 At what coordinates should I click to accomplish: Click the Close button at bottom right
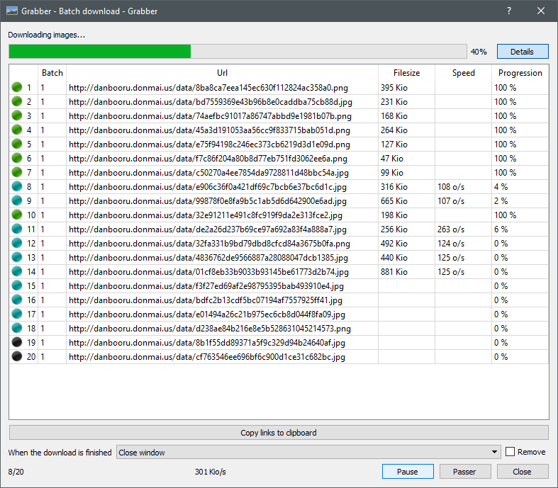pos(523,472)
